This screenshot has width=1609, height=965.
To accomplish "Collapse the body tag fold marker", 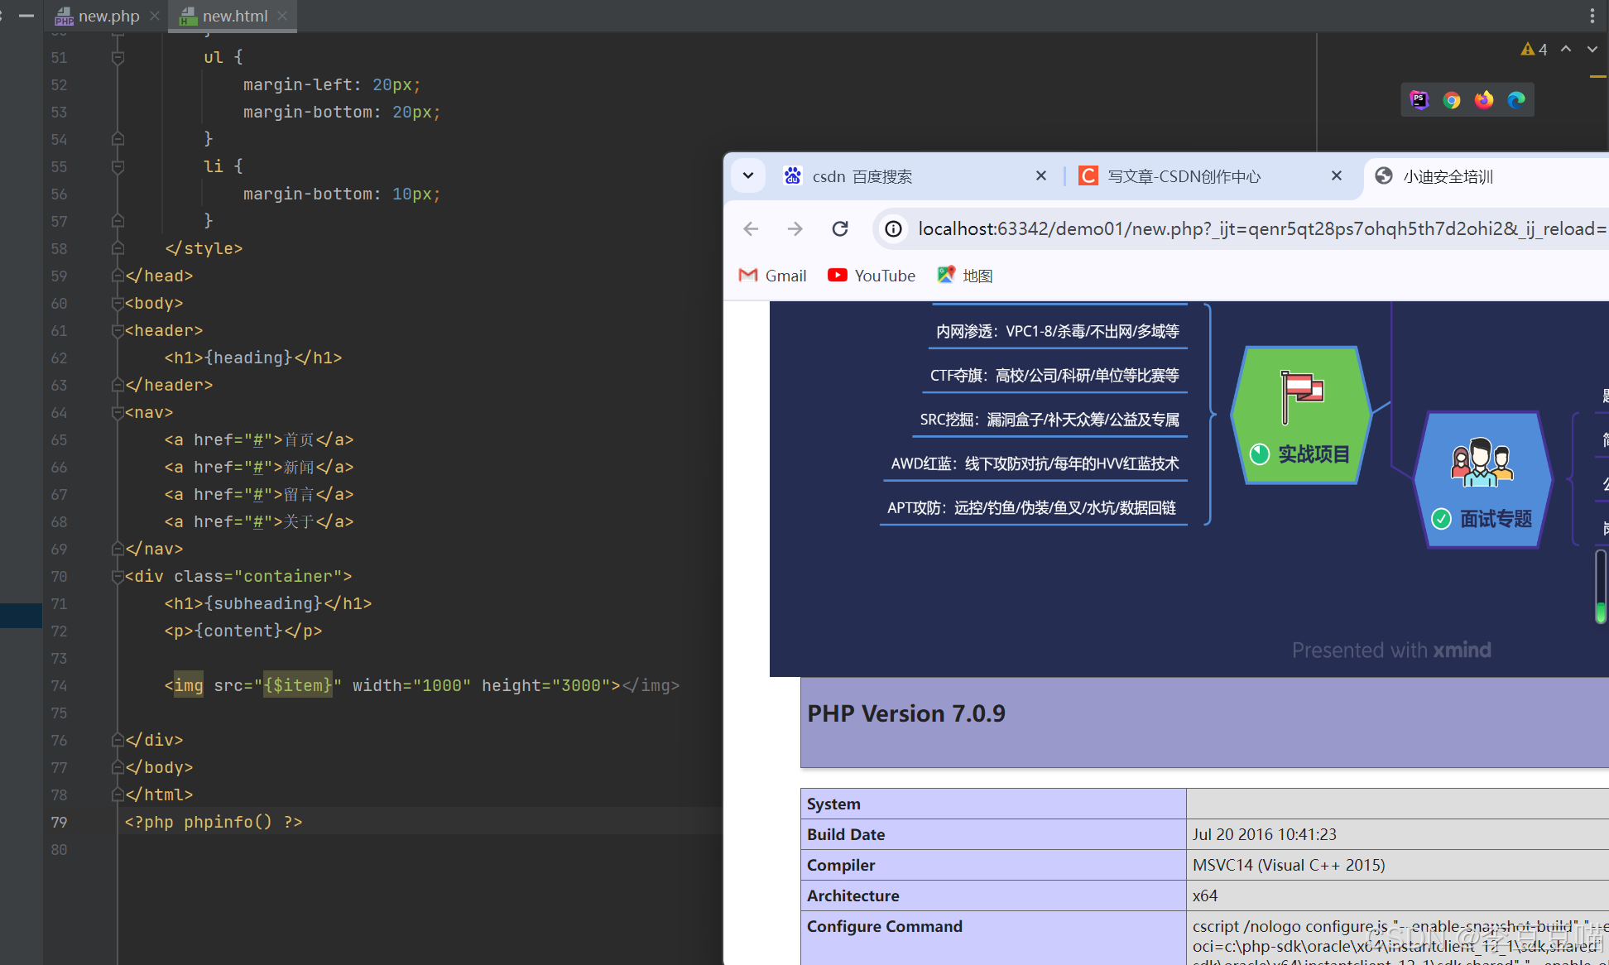I will tap(118, 303).
